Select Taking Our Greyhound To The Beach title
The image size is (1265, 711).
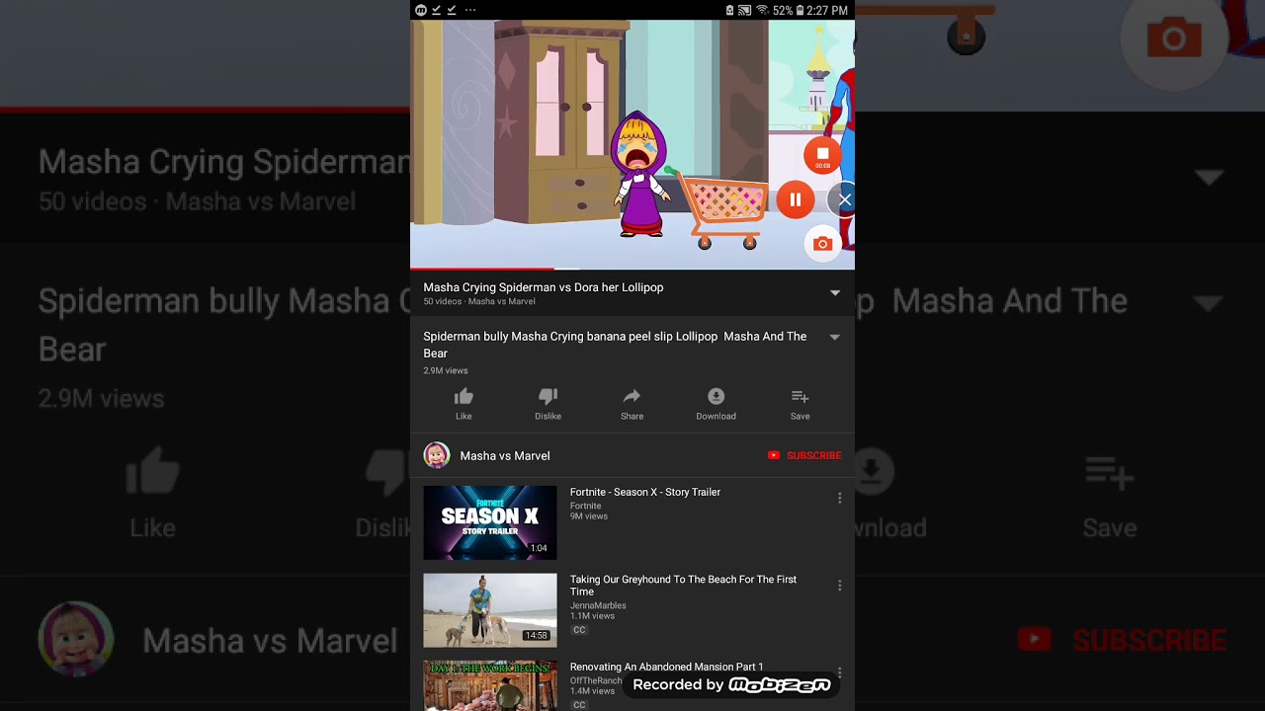683,586
